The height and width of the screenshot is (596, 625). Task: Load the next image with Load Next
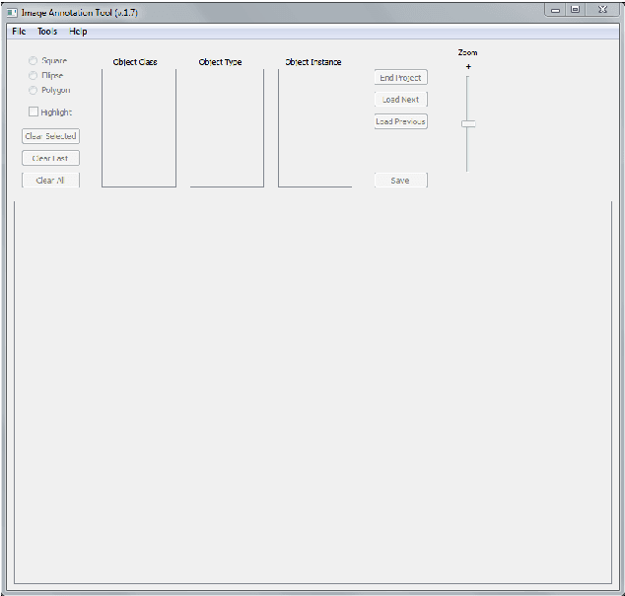point(400,100)
